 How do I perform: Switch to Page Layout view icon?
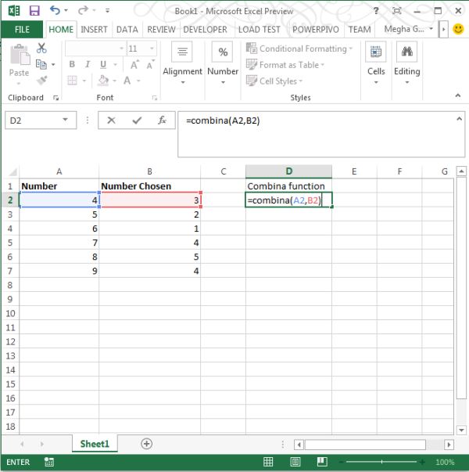[295, 462]
